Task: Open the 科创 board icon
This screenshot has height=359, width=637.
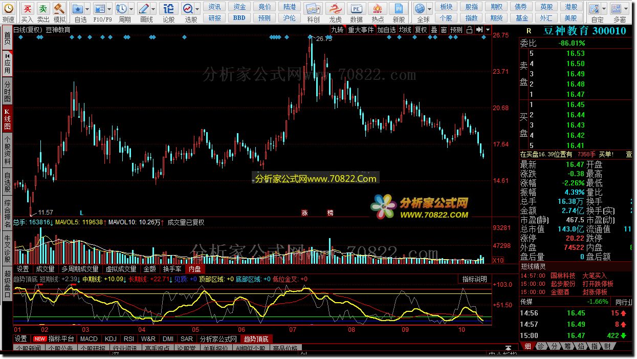Action: click(x=313, y=9)
